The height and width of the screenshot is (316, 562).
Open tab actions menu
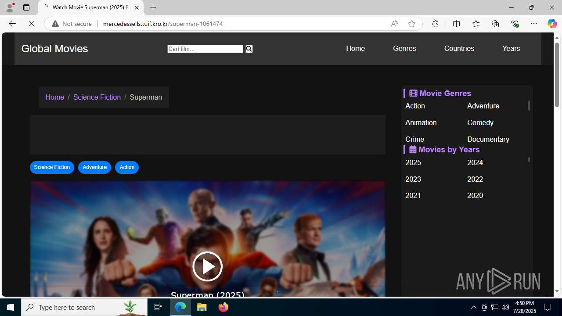tap(26, 7)
